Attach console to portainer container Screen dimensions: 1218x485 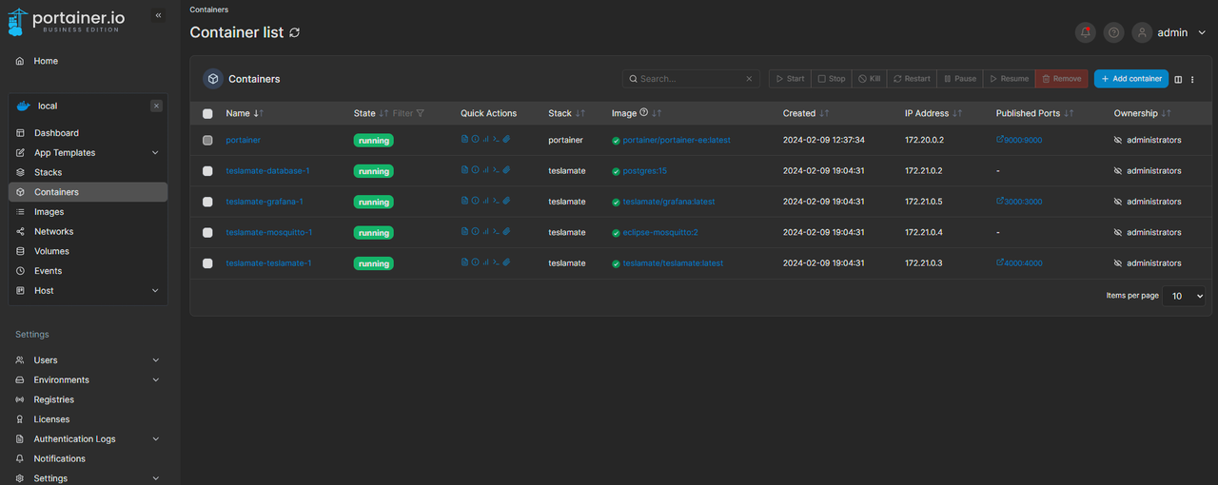(506, 139)
